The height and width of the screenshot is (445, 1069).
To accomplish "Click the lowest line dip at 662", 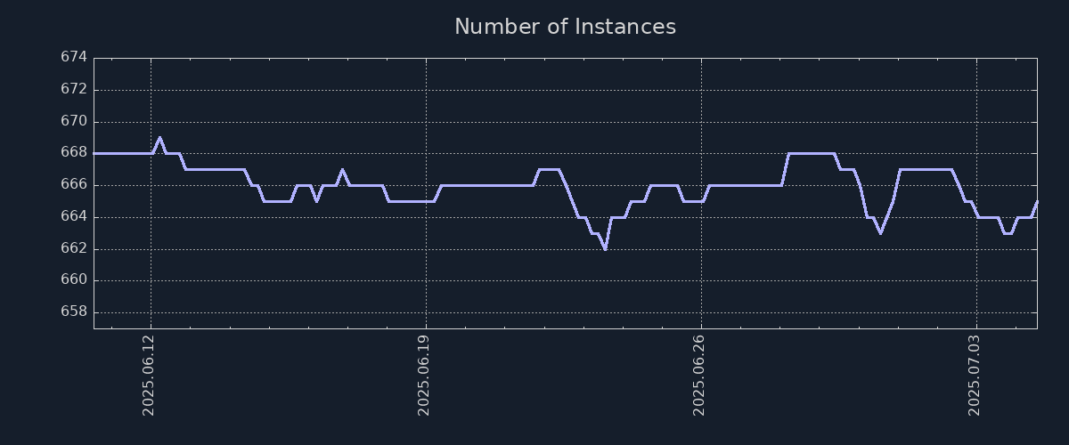I will (605, 248).
